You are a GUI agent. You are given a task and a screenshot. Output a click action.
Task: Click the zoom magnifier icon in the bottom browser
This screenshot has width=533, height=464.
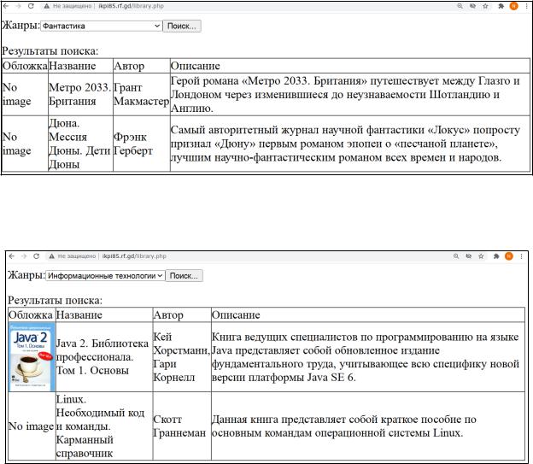tap(459, 255)
